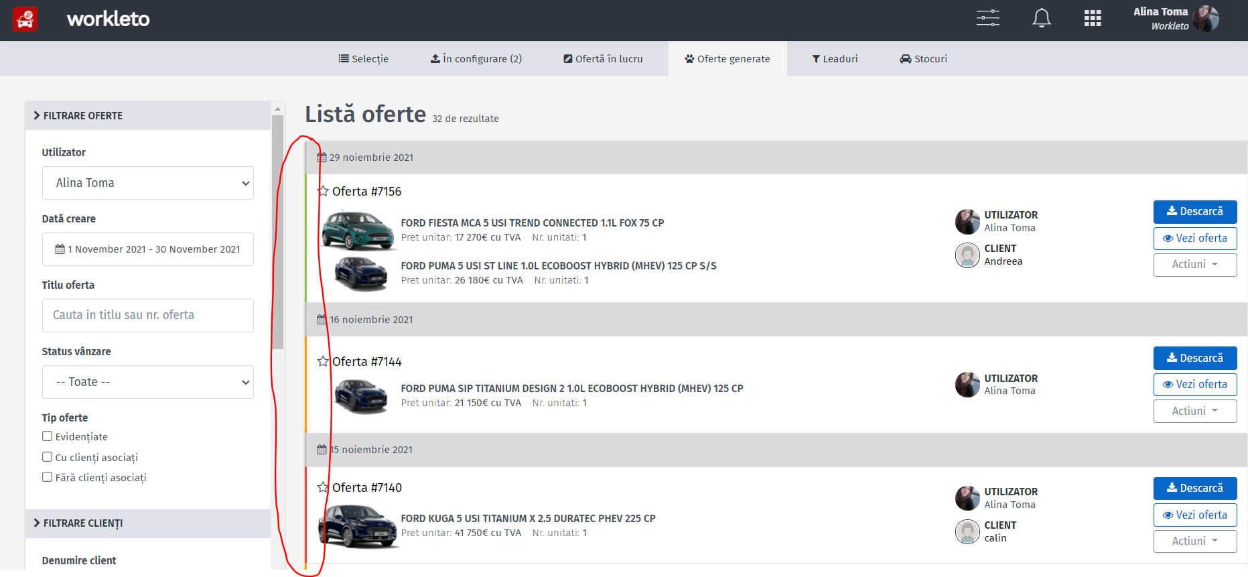Click calendar icon in Dată creare field

pyautogui.click(x=60, y=249)
